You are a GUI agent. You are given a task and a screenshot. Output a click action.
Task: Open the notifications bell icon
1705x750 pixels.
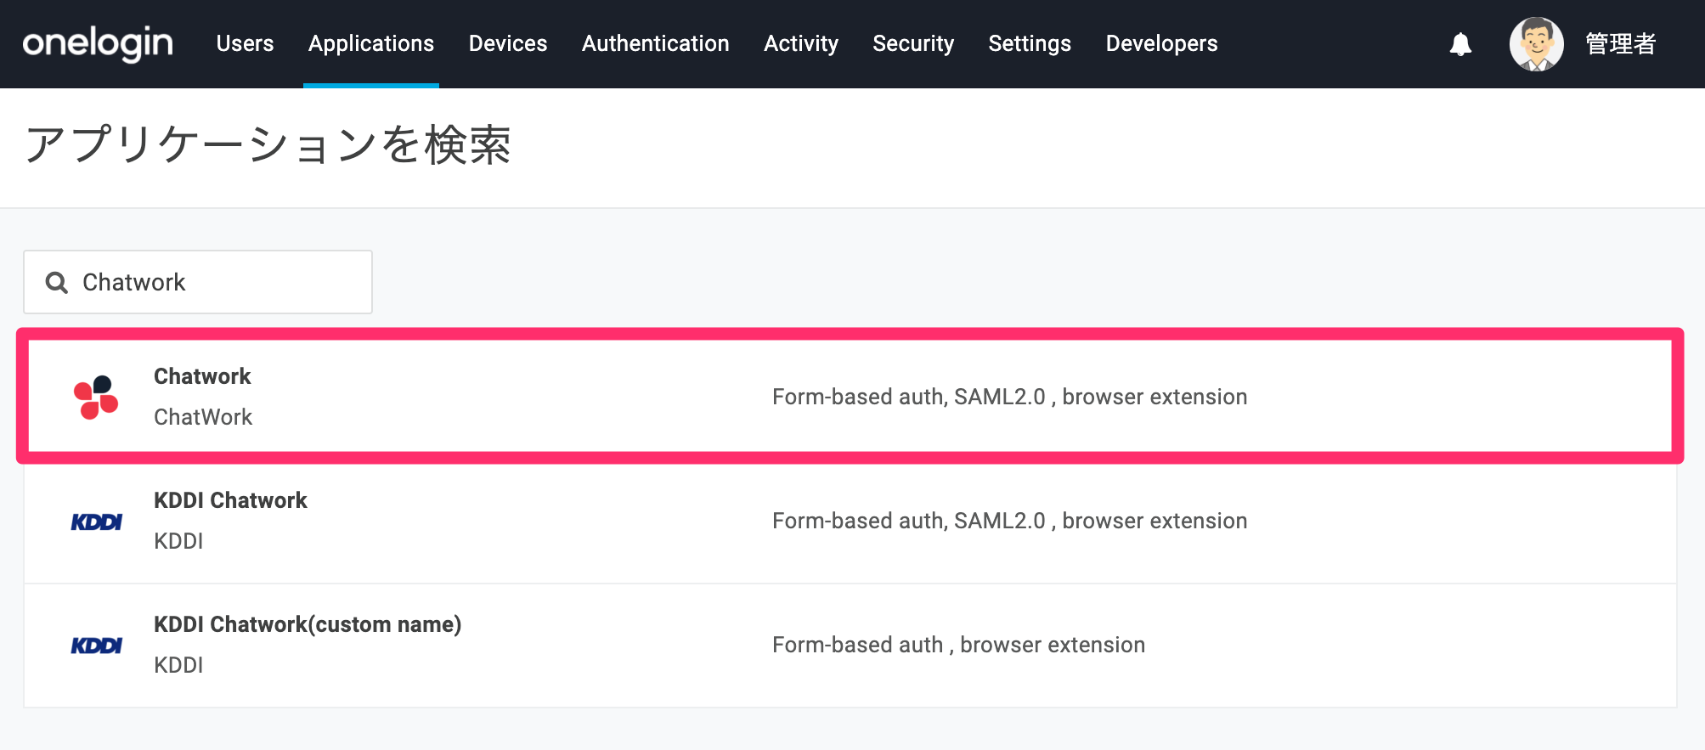[1460, 44]
